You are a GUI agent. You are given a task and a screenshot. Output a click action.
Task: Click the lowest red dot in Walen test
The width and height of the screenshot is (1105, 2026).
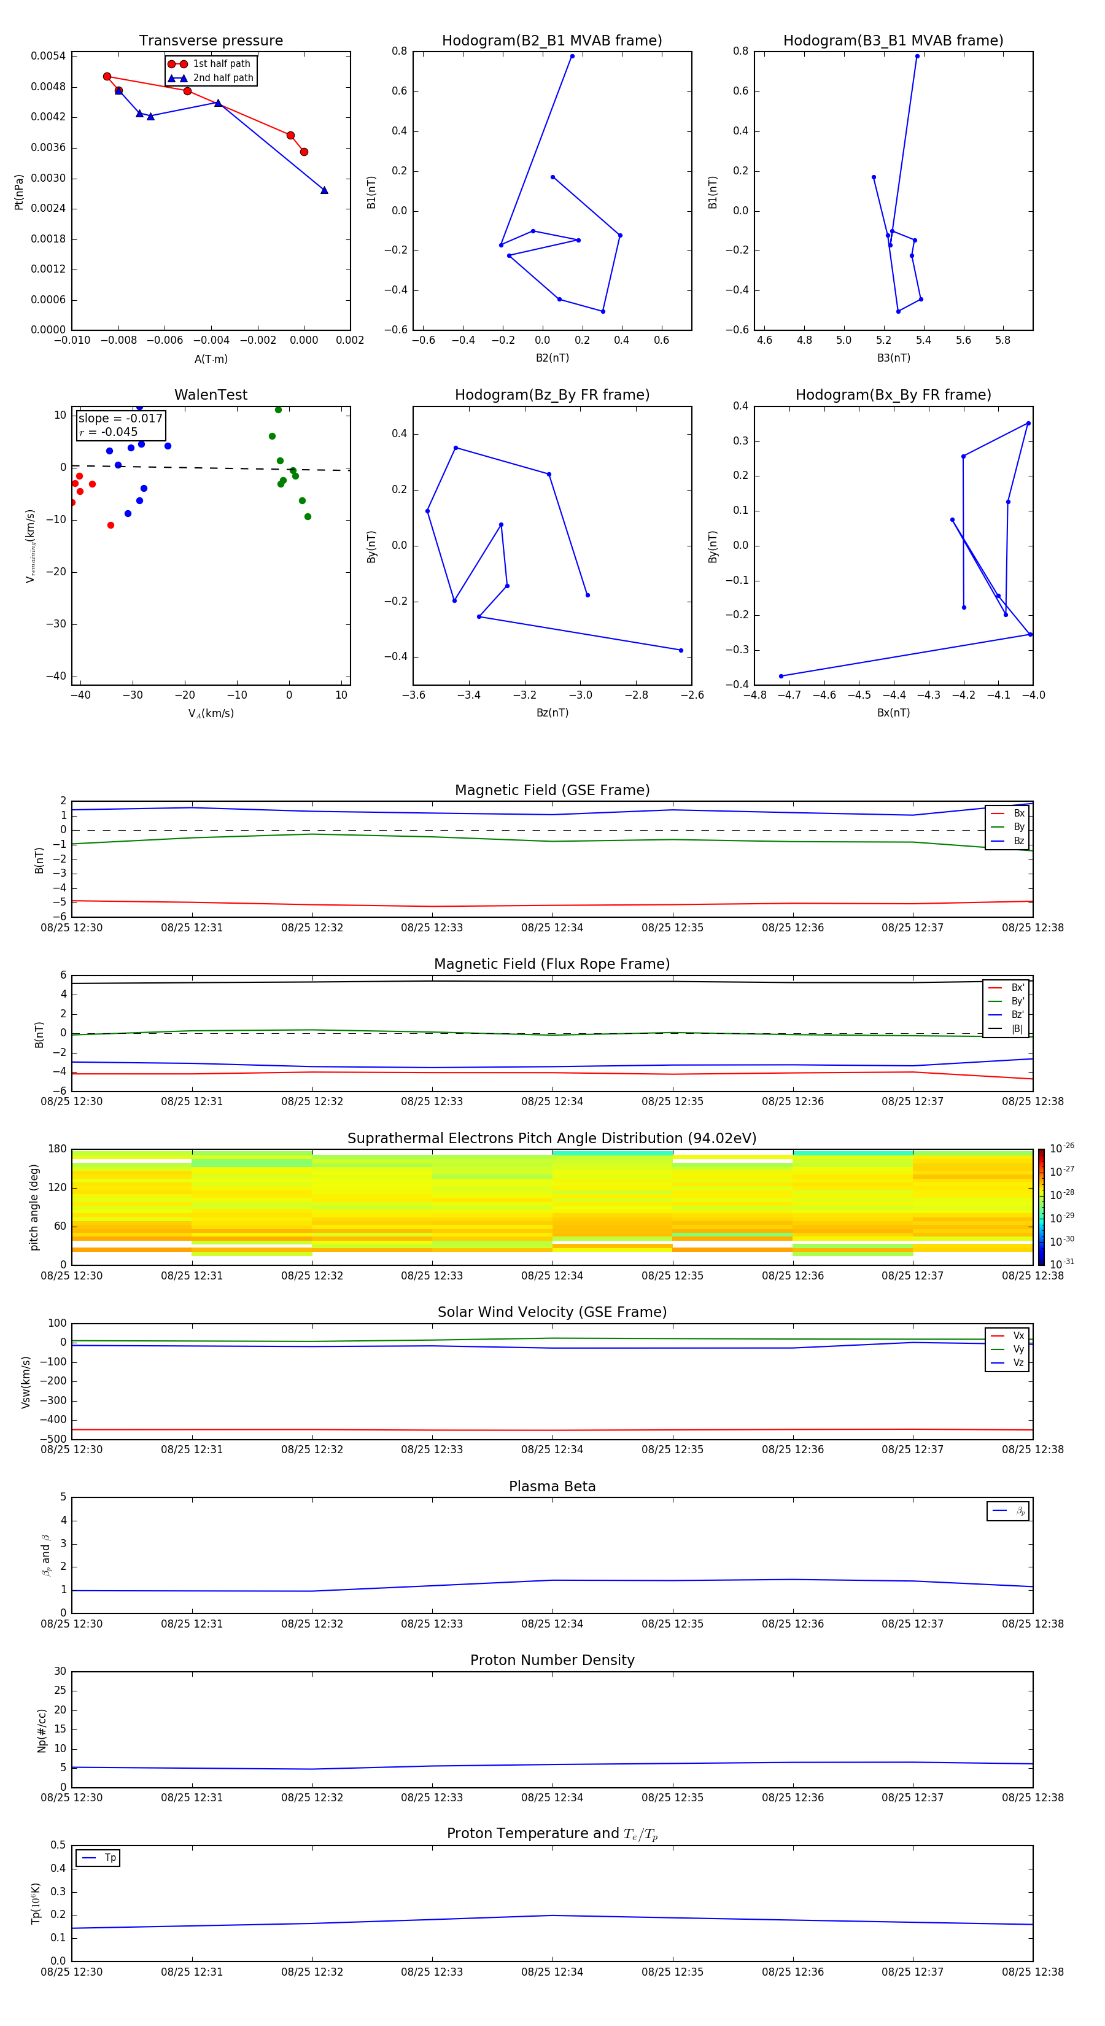coord(111,526)
